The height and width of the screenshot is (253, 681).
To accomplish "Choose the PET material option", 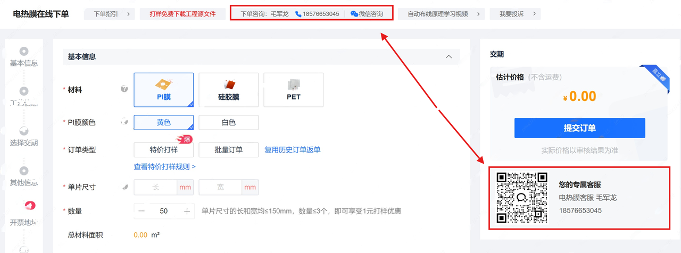I will click(294, 89).
